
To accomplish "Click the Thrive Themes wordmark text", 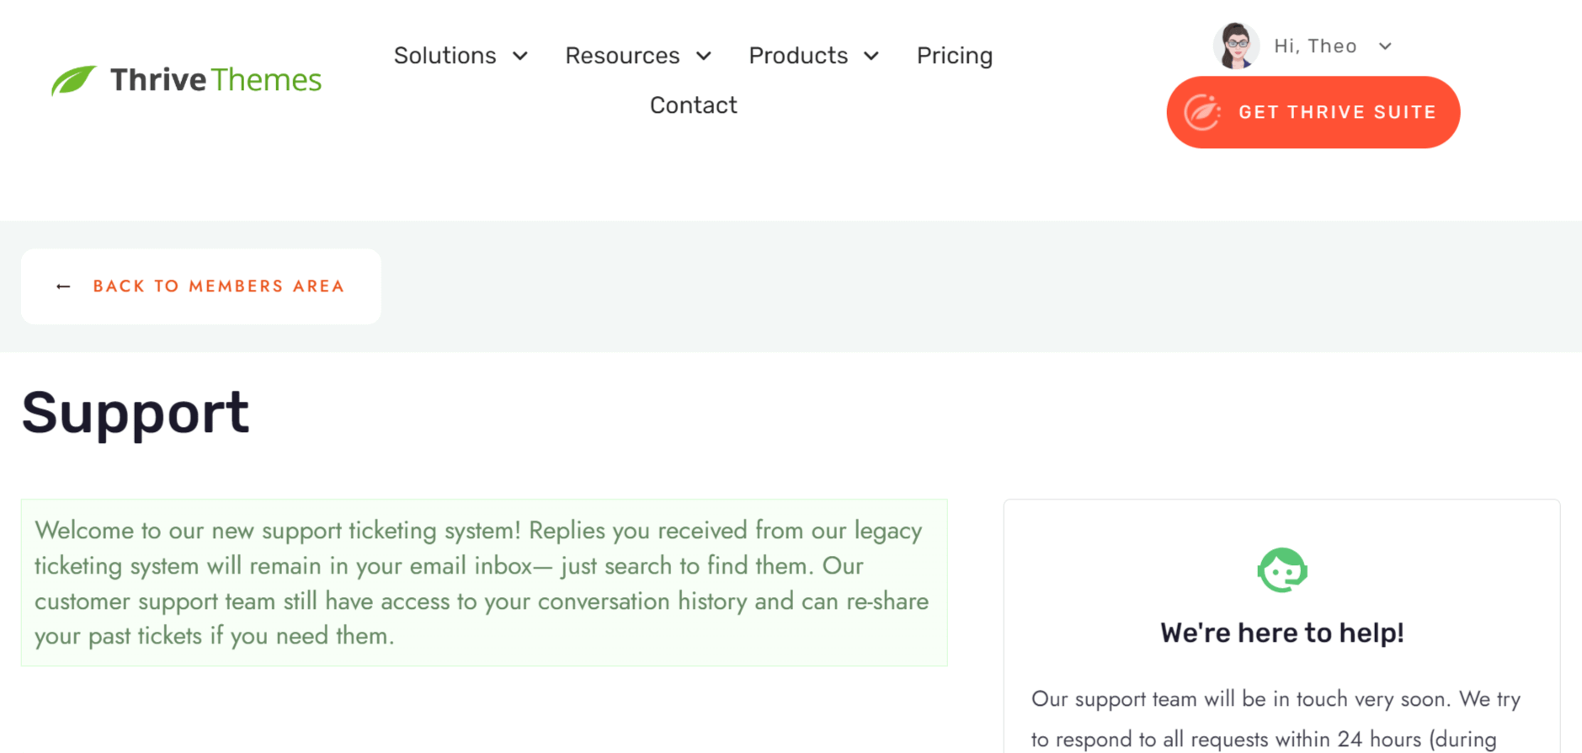I will click(x=216, y=80).
